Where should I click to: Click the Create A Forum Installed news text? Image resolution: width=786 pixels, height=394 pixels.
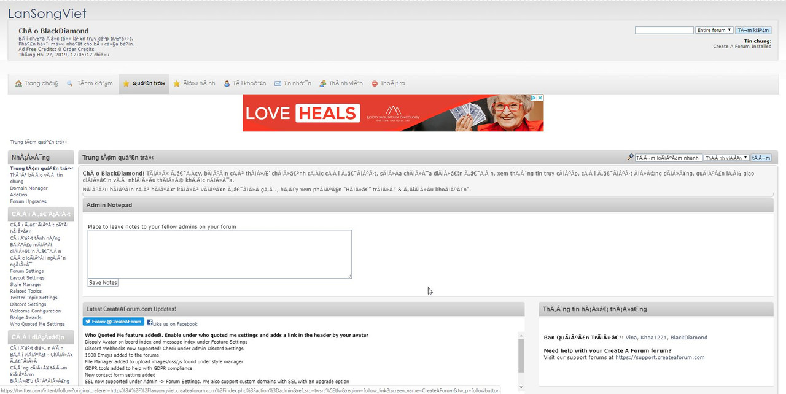pos(742,47)
